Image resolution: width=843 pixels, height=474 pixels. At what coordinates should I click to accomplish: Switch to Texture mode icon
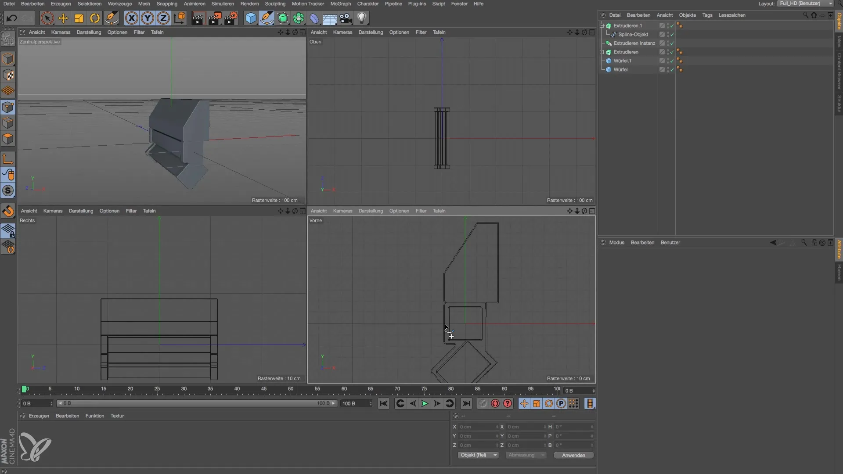(8, 75)
